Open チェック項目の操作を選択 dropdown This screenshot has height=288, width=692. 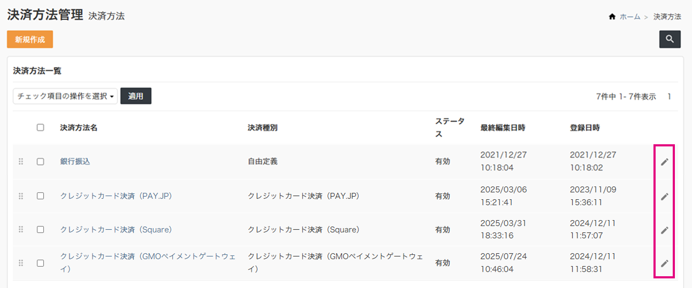coord(65,96)
